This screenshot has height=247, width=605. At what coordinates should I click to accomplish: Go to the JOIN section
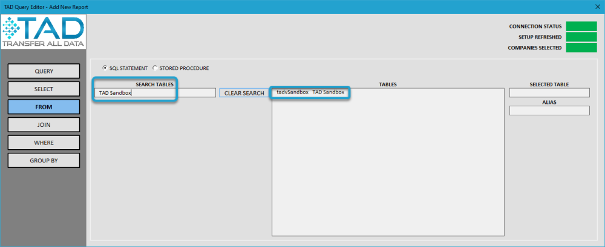[x=44, y=125]
